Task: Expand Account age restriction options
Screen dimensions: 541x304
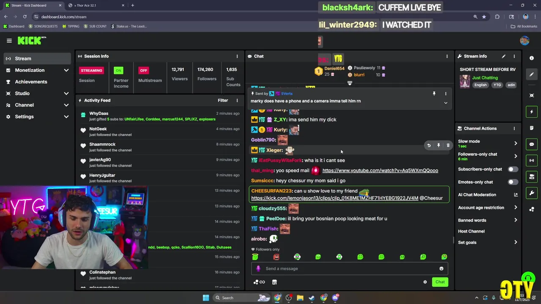Action: (516, 207)
